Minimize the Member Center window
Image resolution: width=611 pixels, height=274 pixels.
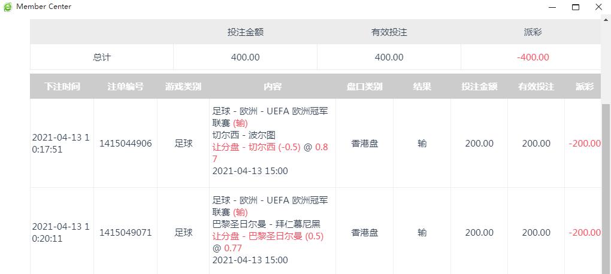point(552,7)
